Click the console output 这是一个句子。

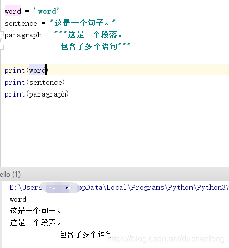35,211
